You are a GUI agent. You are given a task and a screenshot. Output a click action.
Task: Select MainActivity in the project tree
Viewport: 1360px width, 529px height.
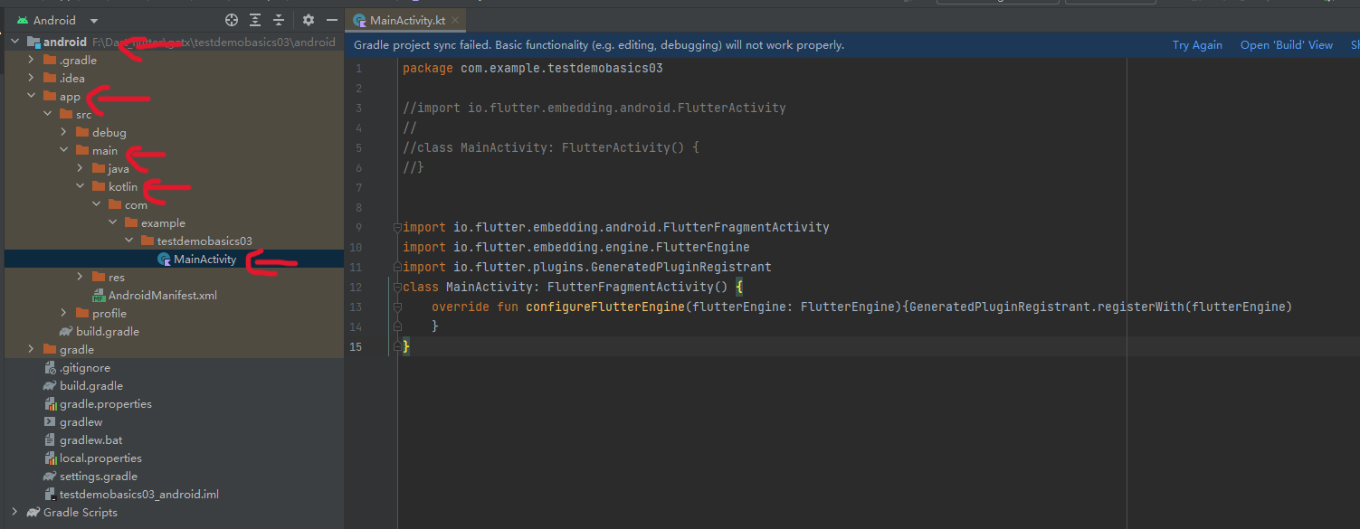point(204,259)
